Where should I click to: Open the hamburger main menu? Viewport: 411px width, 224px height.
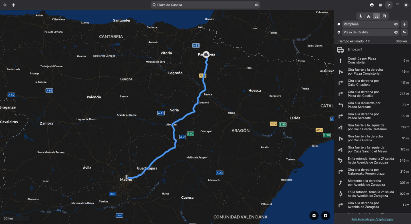397,5
